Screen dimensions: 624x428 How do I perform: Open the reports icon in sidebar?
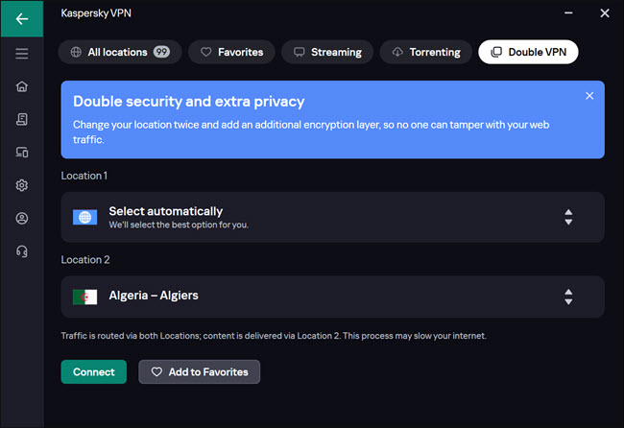point(21,120)
